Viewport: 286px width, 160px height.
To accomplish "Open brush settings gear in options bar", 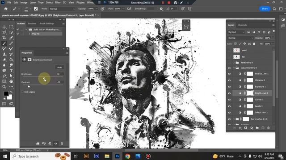I will tap(161, 9).
